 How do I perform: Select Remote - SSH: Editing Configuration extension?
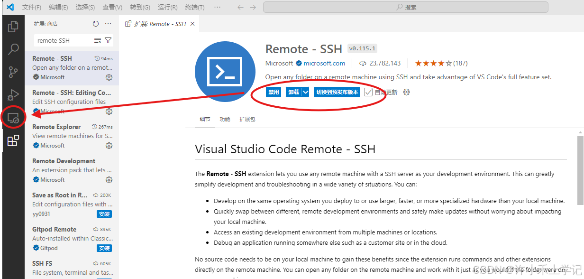click(x=72, y=102)
